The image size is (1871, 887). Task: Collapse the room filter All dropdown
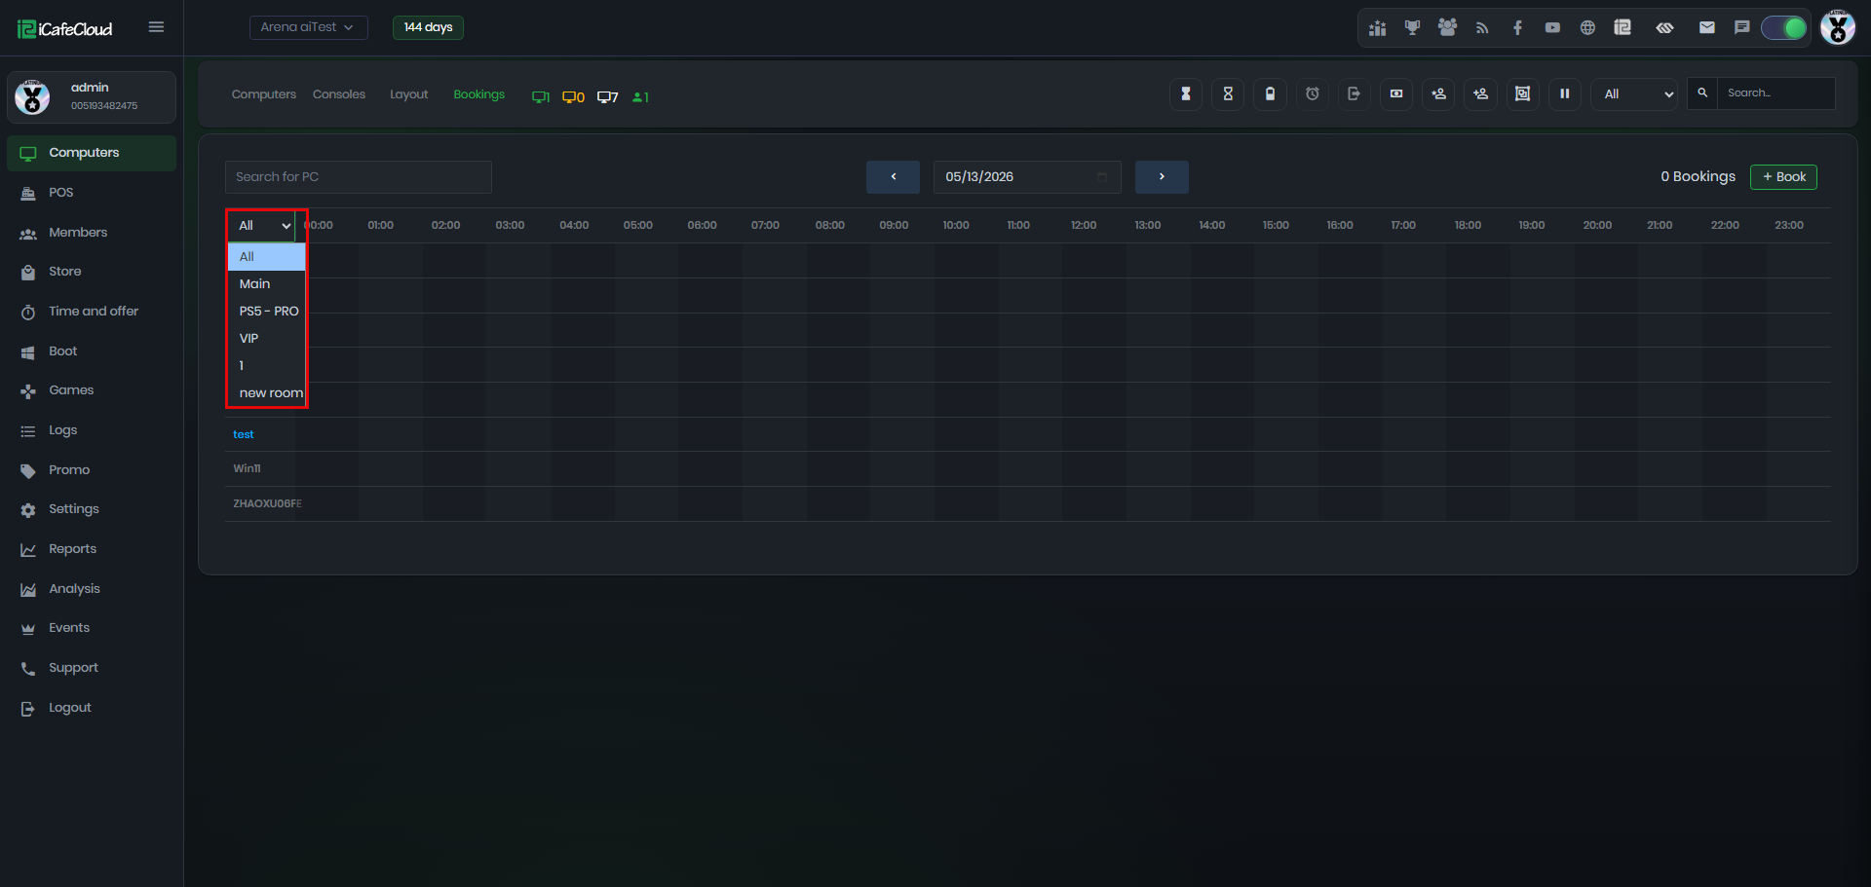[263, 226]
